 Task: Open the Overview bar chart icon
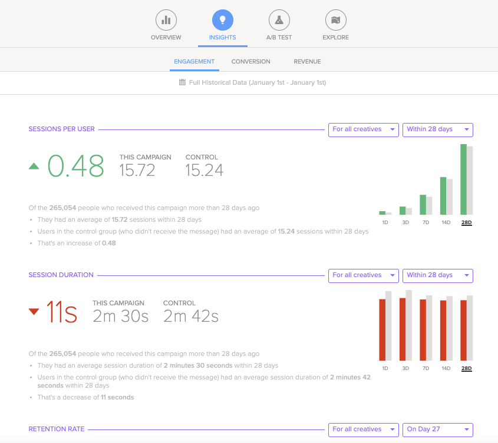[166, 21]
